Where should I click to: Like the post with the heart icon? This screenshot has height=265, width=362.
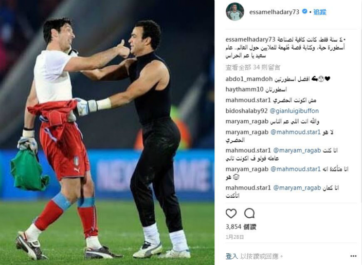tap(231, 213)
